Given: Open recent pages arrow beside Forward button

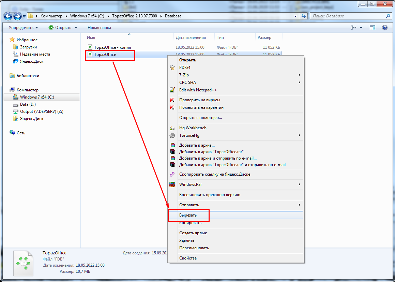Looking at the screenshot, I should pyautogui.click(x=24, y=16).
